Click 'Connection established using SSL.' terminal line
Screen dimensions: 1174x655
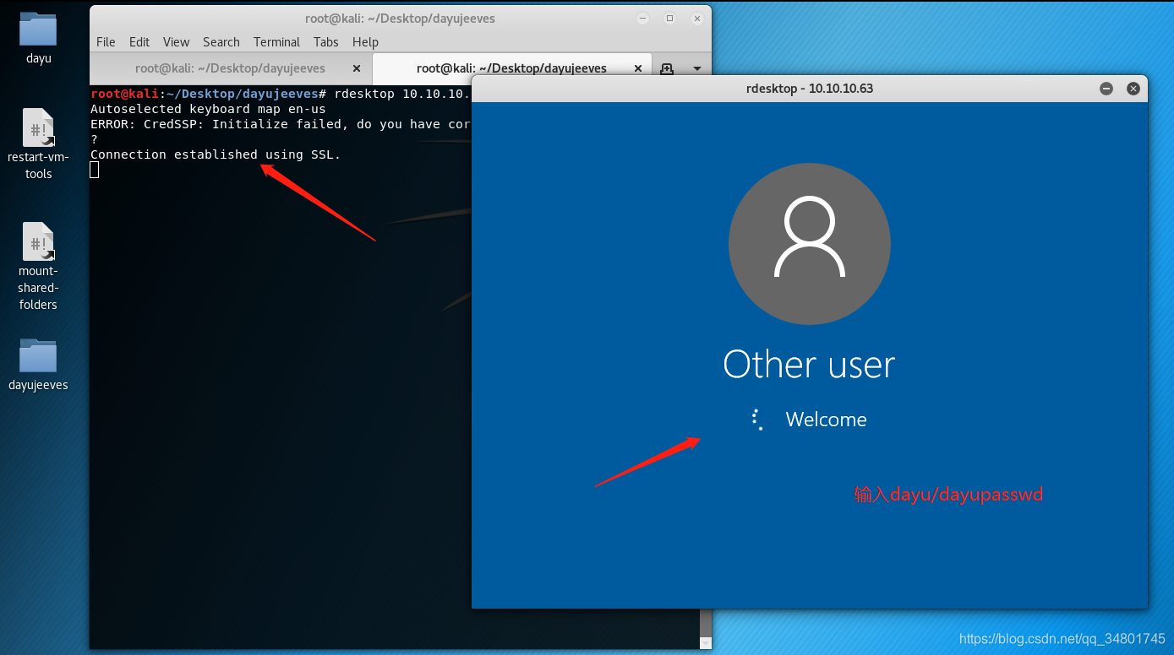click(x=216, y=154)
